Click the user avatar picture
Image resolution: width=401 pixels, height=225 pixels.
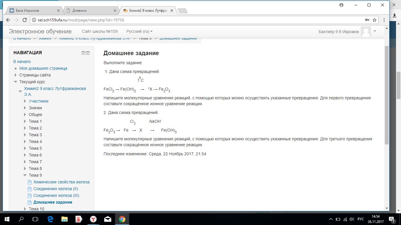click(x=366, y=31)
